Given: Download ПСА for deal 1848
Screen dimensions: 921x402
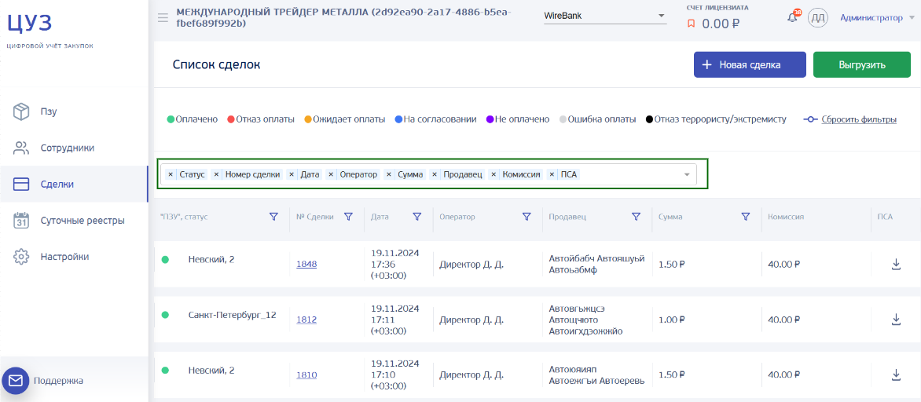Looking at the screenshot, I should pyautogui.click(x=897, y=264).
